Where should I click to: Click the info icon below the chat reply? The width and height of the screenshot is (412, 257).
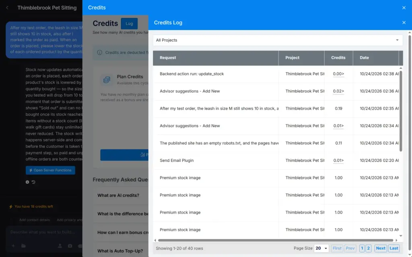[x=27, y=182]
